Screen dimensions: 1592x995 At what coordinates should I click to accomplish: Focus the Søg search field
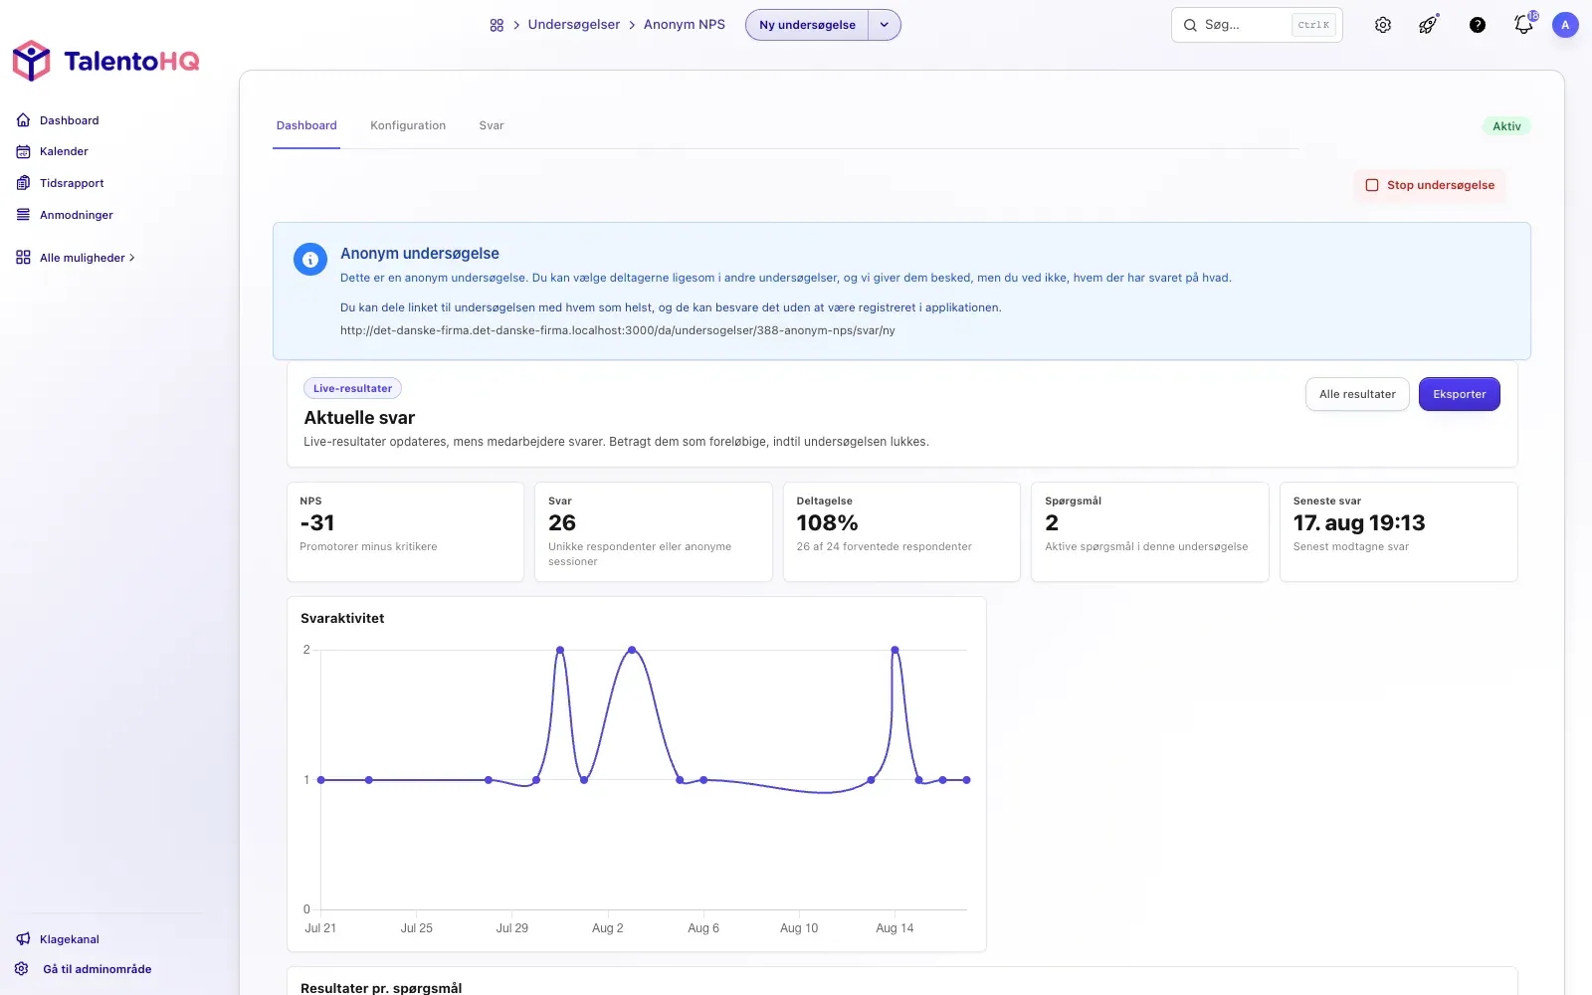pyautogui.click(x=1257, y=25)
